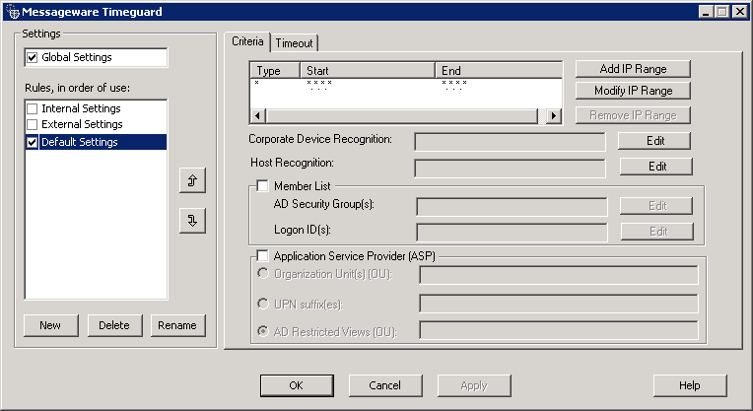Screen dimensions: 753x411
Task: Enable the External Settings rule checkbox
Action: (33, 125)
